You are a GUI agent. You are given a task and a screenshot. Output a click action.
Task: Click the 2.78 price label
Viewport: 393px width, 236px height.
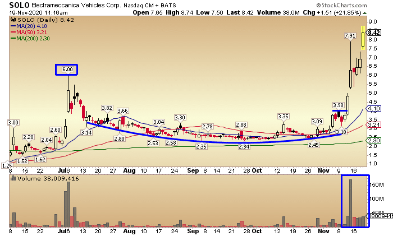click(207, 126)
